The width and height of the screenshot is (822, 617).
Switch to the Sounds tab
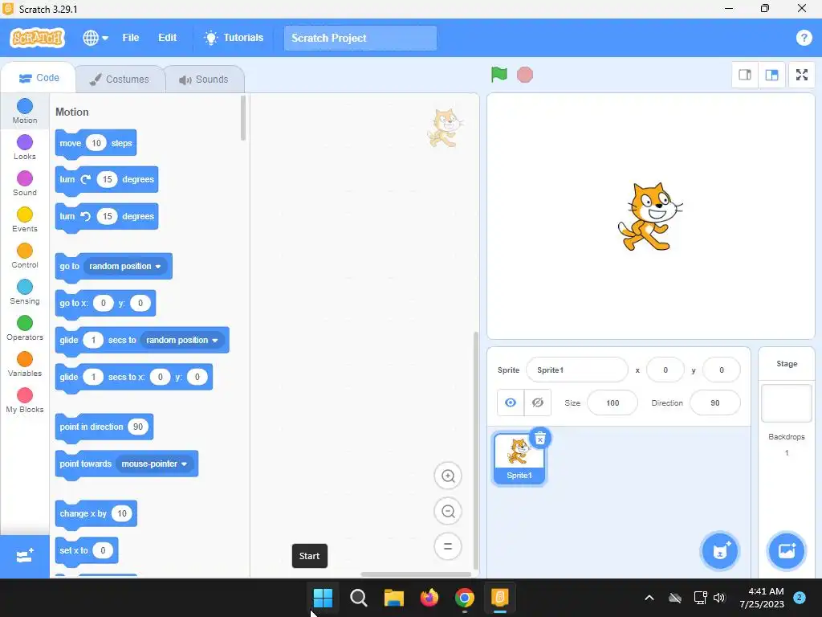coord(205,80)
